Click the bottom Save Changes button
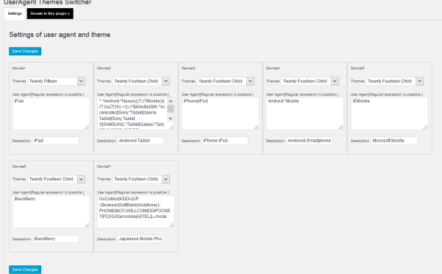 [x=25, y=270]
